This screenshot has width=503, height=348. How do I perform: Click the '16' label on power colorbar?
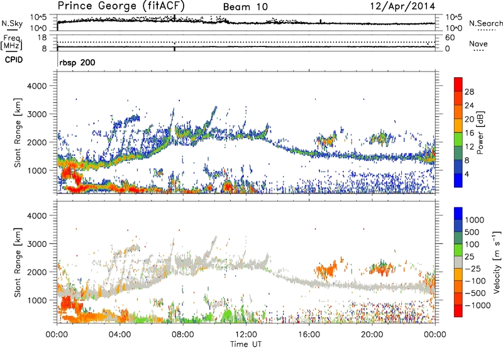[x=469, y=133]
